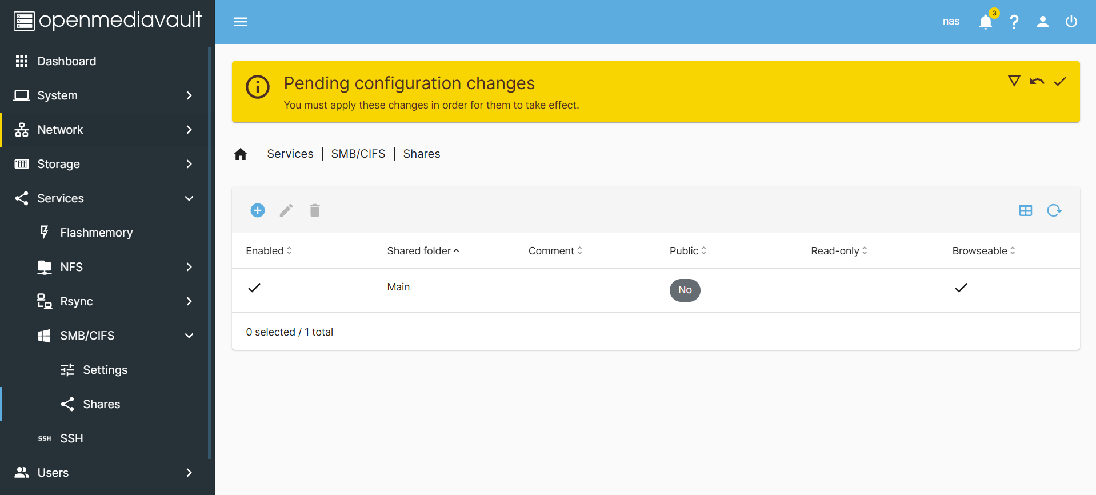Reload the shares table

point(1054,210)
